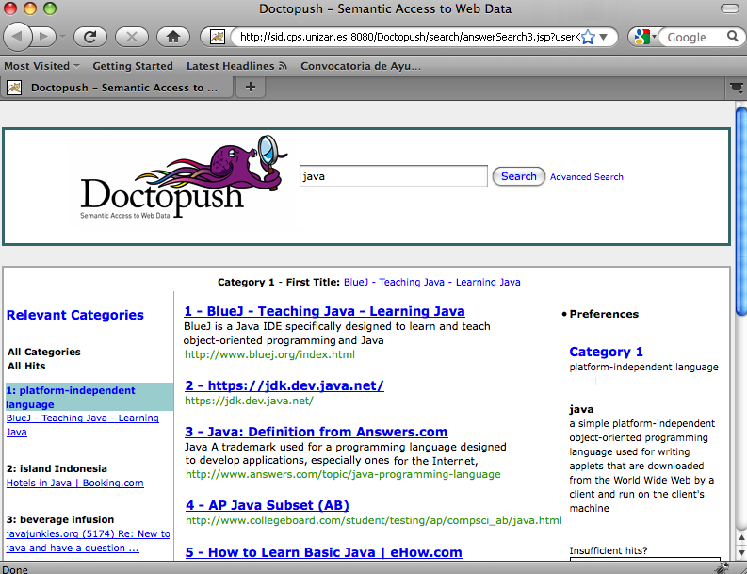This screenshot has height=574, width=747.
Task: Click the java definition heading
Action: 581,409
